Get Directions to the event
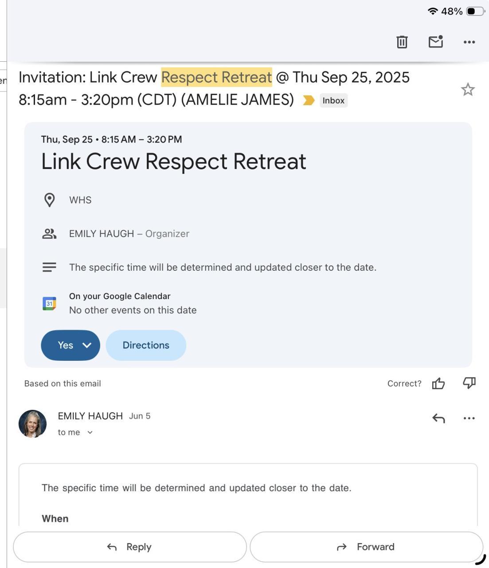489x568 pixels. 146,345
